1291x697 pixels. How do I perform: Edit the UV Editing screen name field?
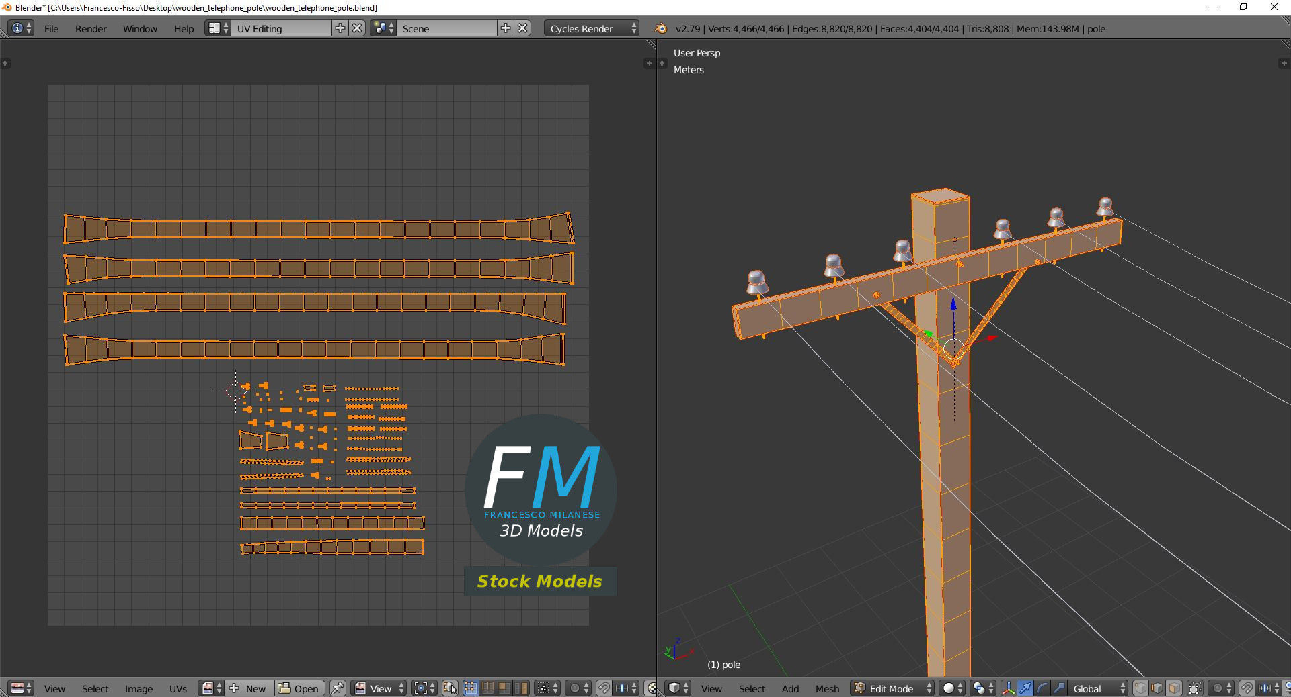[x=282, y=28]
